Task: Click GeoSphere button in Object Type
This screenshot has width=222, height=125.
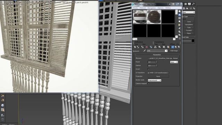Action: tap(189, 25)
